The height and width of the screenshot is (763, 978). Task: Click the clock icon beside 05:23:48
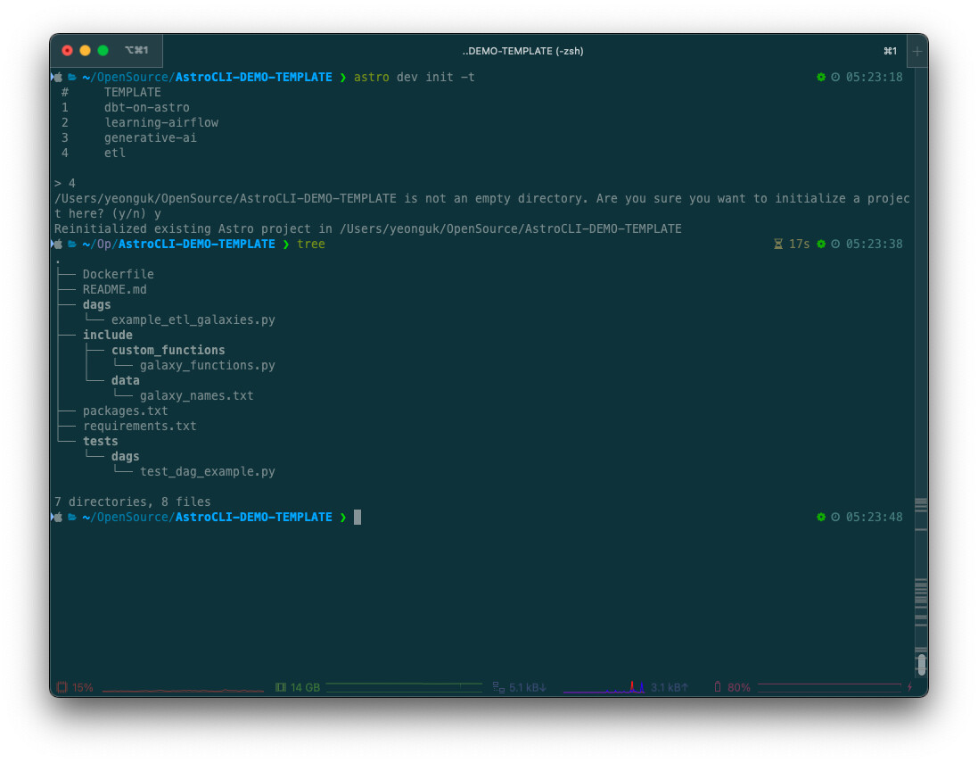coord(835,517)
